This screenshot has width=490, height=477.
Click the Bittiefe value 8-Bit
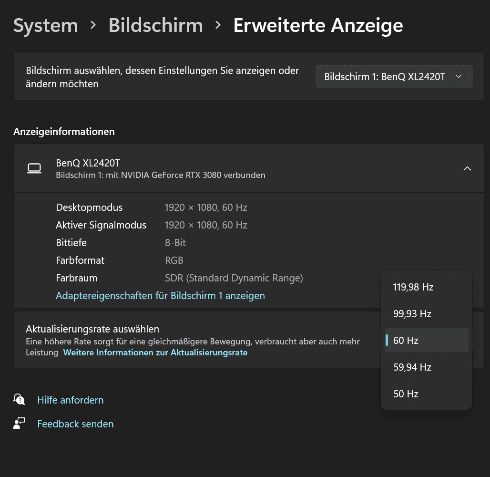pos(175,243)
